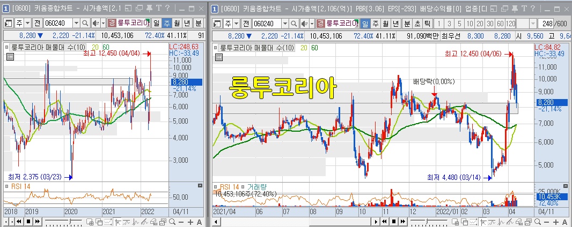Select 월 (monthly) period in left window
The image size is (572, 227).
pyautogui.click(x=177, y=24)
